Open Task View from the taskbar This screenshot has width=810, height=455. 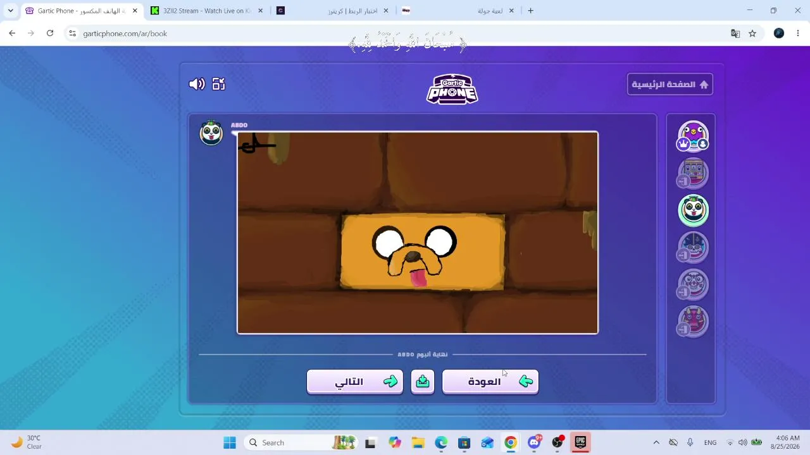370,443
